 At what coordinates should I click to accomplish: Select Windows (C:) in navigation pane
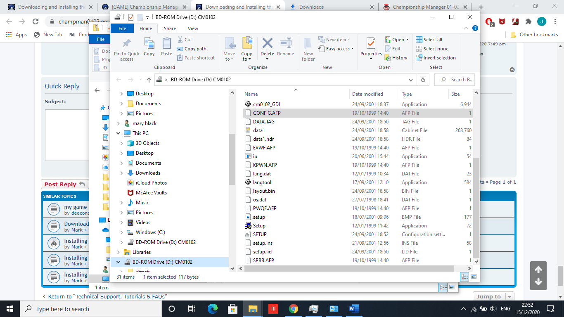coord(150,232)
